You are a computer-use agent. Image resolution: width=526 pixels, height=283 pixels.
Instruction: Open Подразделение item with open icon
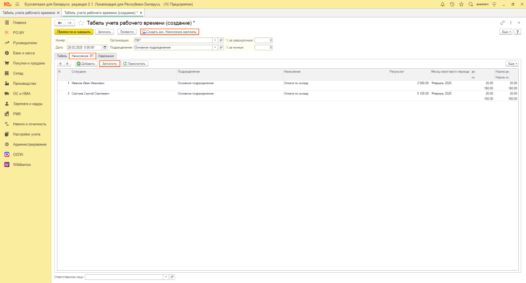[x=221, y=48]
